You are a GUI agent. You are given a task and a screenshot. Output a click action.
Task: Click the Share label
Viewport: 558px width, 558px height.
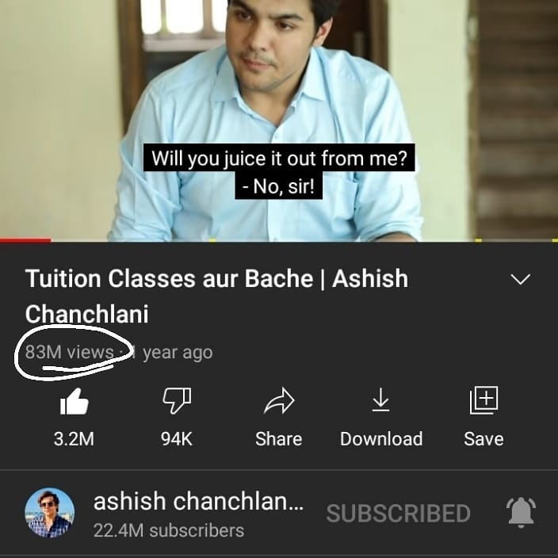(x=279, y=439)
